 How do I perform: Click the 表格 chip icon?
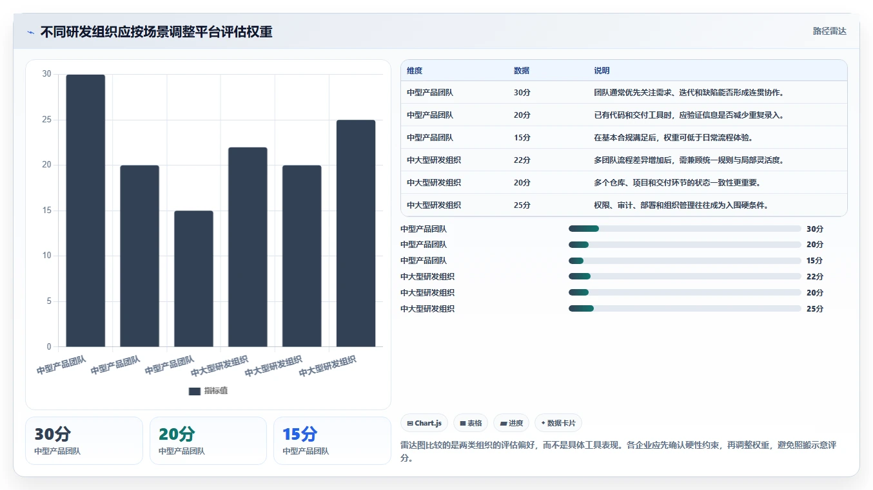pos(463,423)
